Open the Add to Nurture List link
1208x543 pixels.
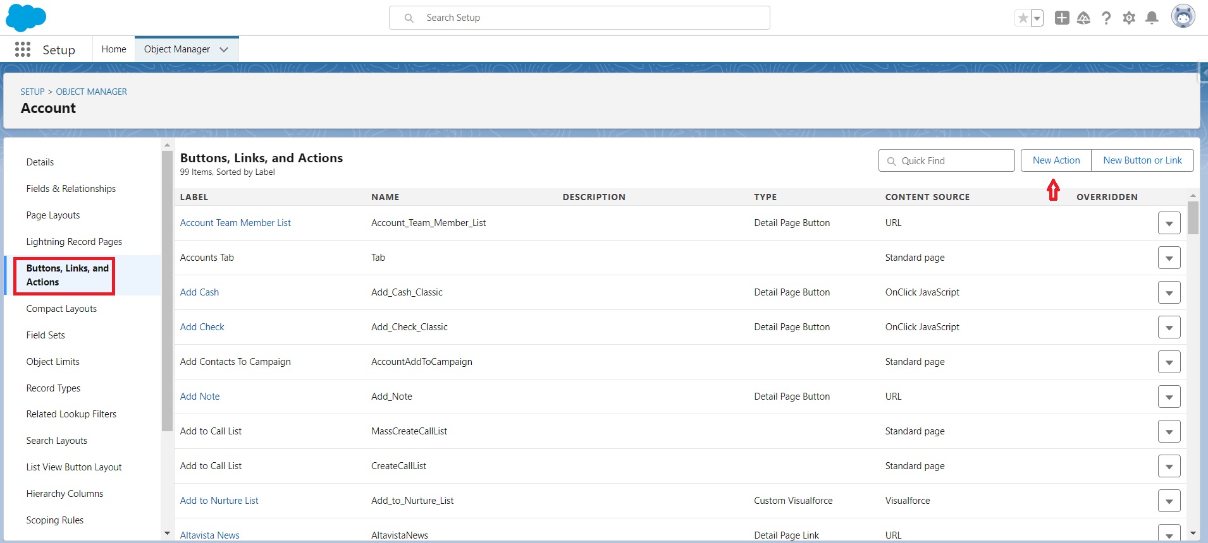219,501
